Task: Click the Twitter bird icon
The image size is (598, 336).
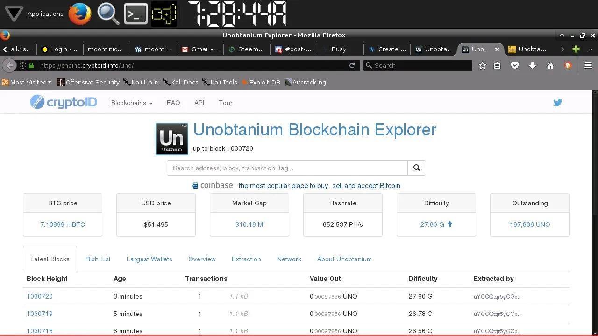Action: pyautogui.click(x=557, y=103)
